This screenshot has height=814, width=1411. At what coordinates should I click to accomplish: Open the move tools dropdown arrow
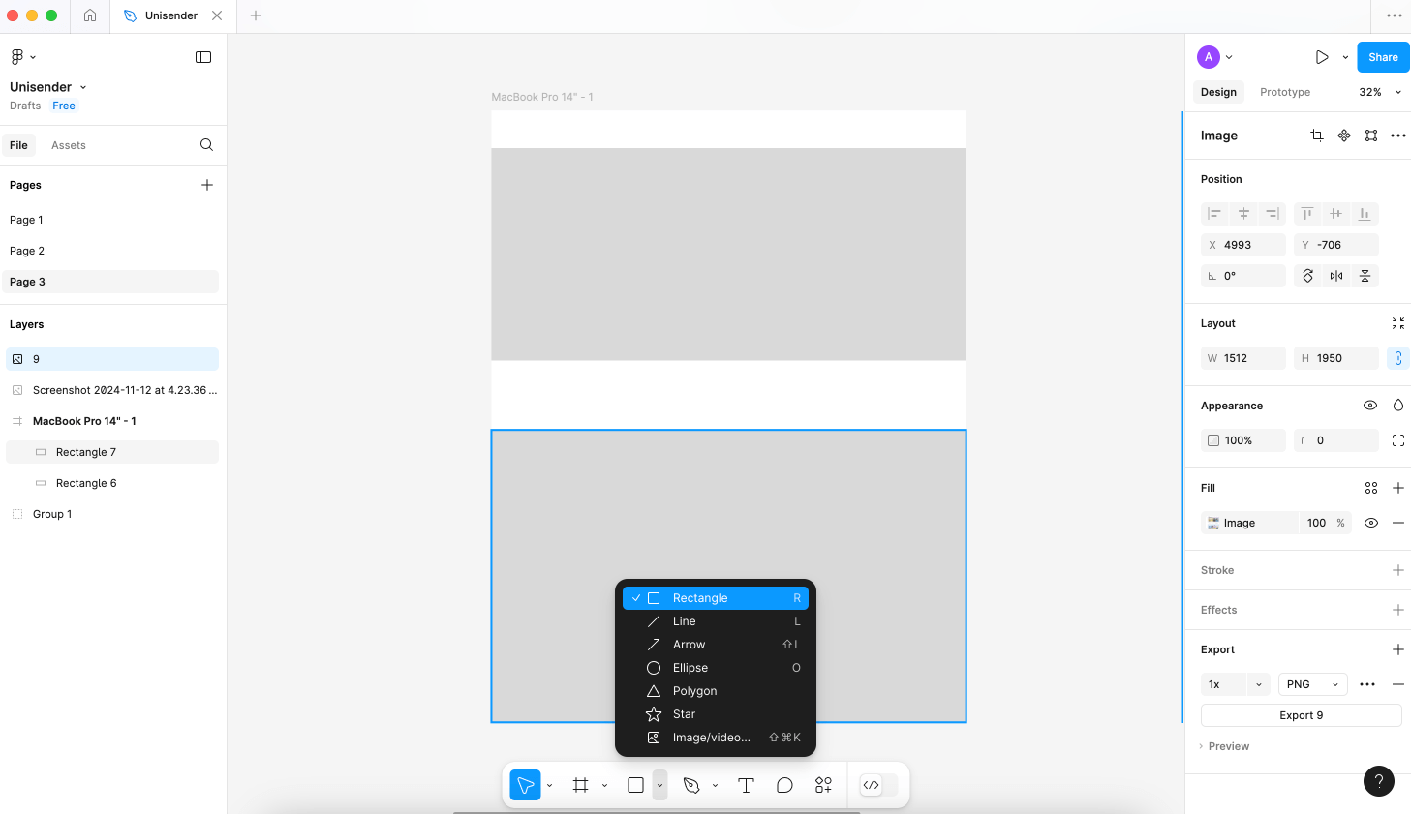tap(549, 785)
